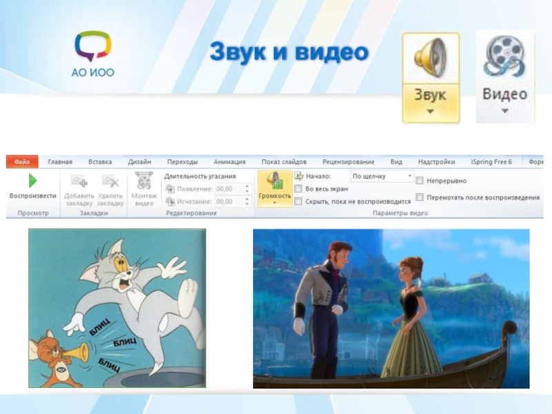Open the Переходы tab

pos(182,162)
